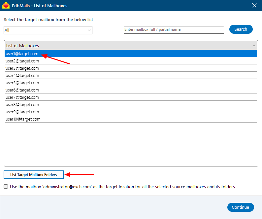262x219 pixels.
Task: Select user1@target.com mailbox
Action: (x=22, y=54)
